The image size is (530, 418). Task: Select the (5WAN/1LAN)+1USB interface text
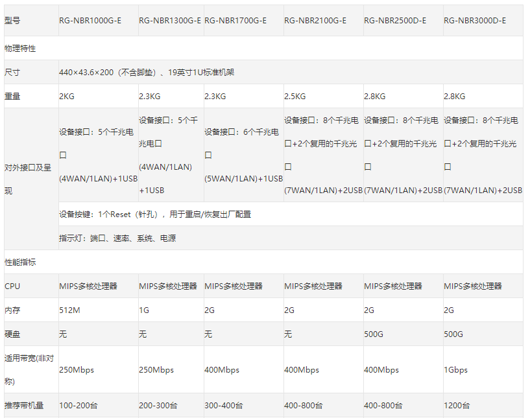click(x=244, y=179)
